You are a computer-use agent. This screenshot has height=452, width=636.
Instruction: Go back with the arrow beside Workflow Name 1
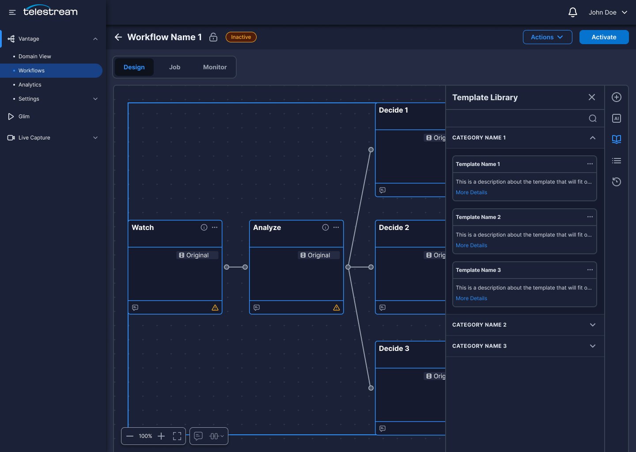pyautogui.click(x=118, y=37)
